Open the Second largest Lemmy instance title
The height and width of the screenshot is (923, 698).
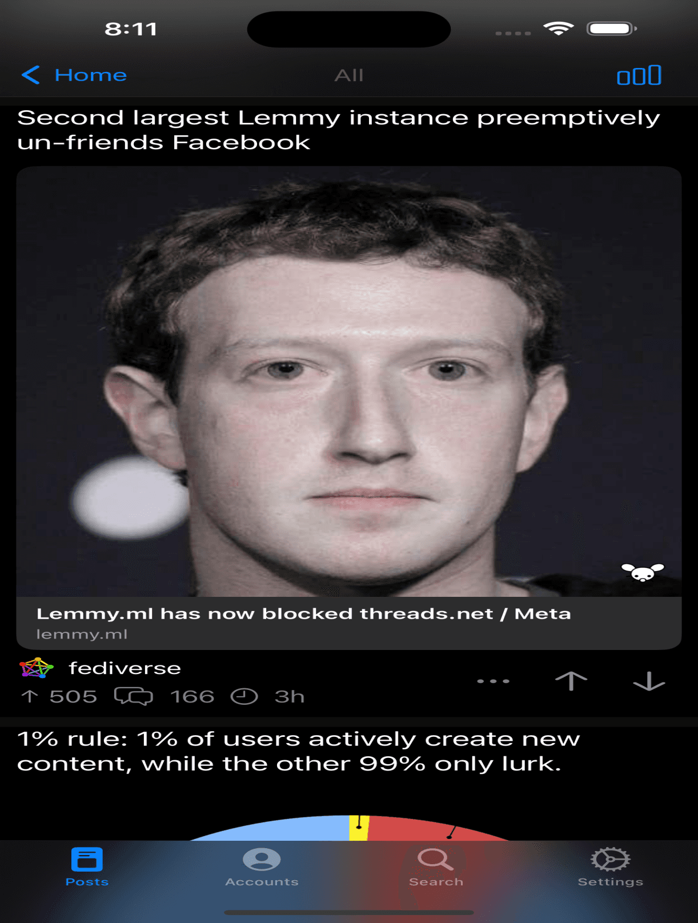coord(338,130)
